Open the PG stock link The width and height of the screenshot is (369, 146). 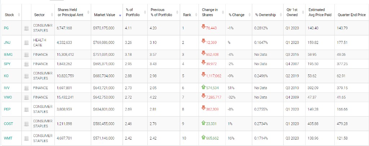pos(6,28)
